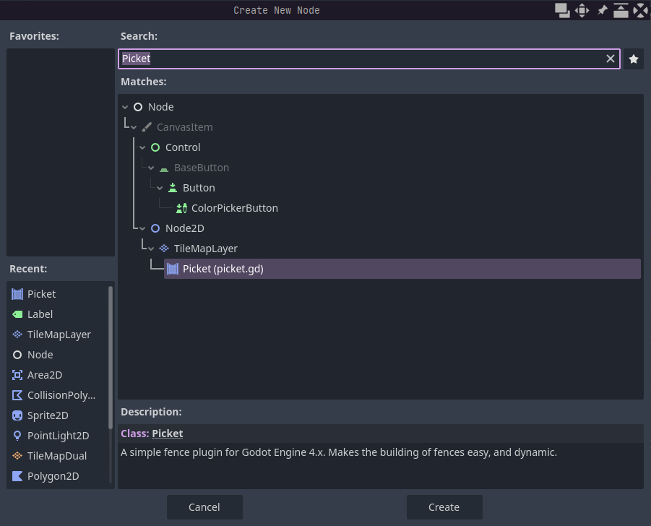Select Node2D in the Matches tree
This screenshot has height=526, width=651.
185,228
